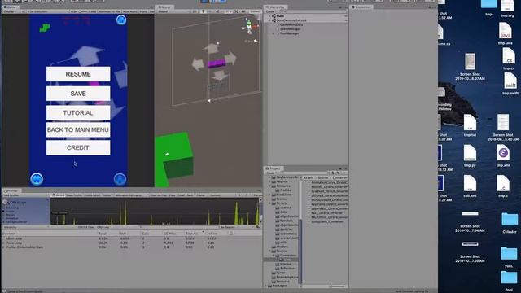Click the CREDIT button
This screenshot has width=521, height=293.
pyautogui.click(x=78, y=147)
